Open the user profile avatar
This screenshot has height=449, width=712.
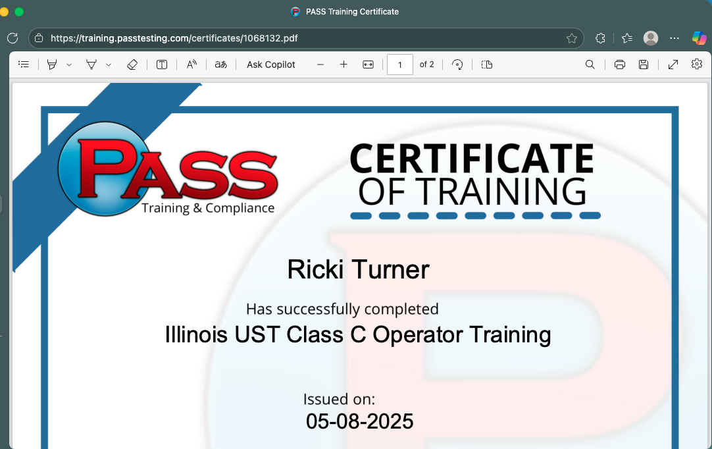pyautogui.click(x=651, y=38)
